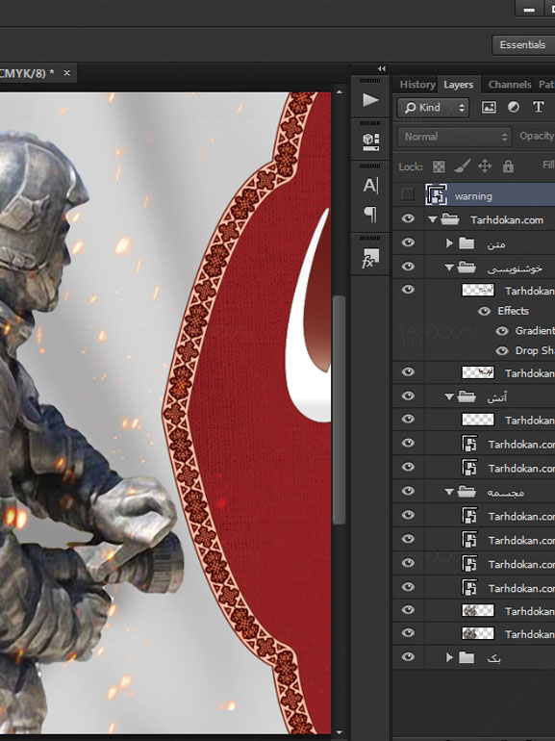The image size is (555, 741).
Task: Open the 3D panel cube icon
Action: [370, 141]
